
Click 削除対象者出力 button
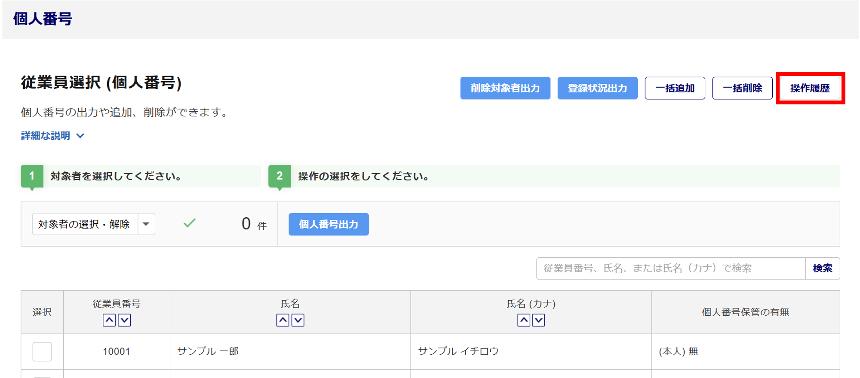click(505, 88)
